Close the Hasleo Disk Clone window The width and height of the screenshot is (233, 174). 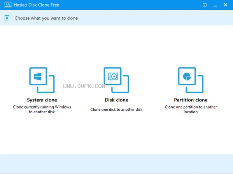click(x=226, y=5)
